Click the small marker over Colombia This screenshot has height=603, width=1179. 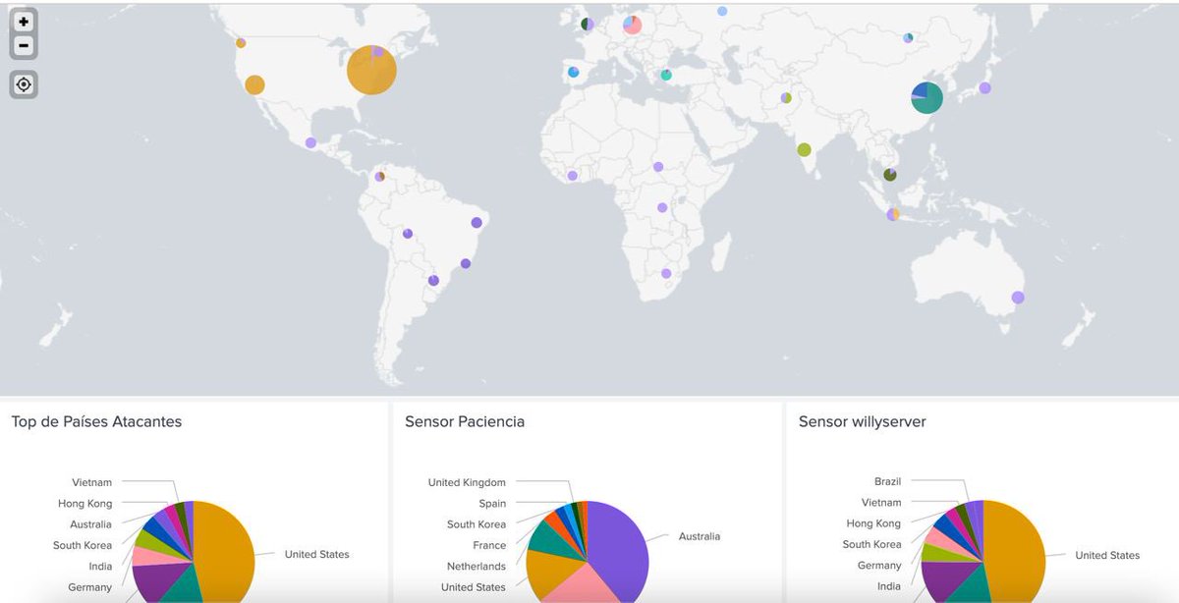pos(379,177)
